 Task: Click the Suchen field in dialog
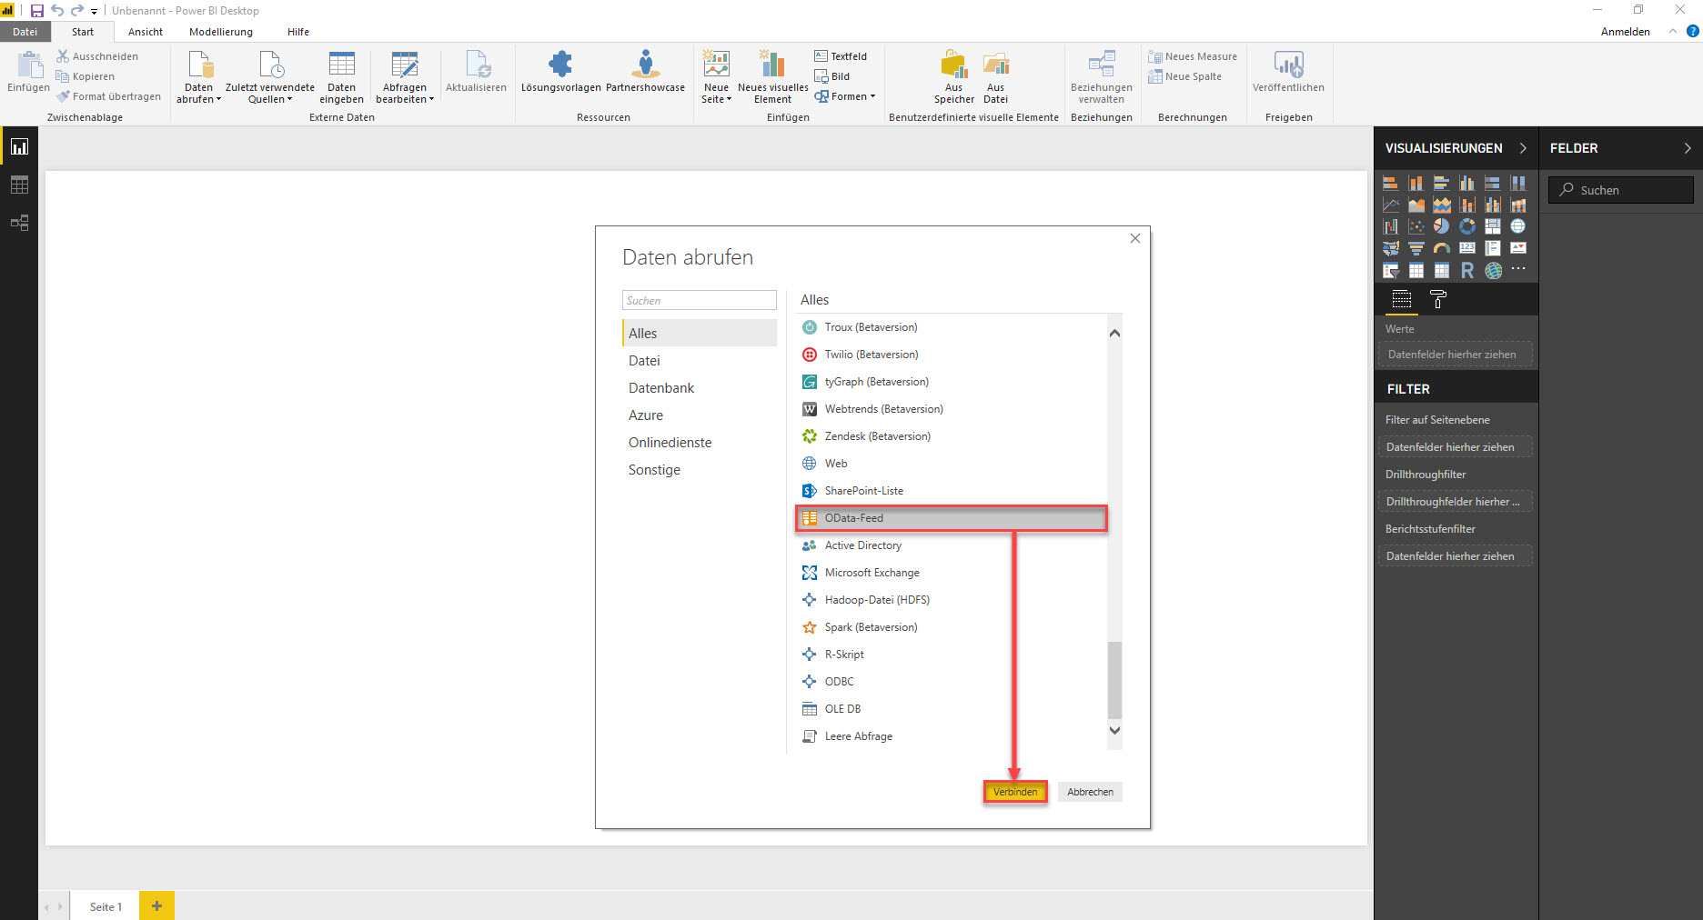point(699,301)
